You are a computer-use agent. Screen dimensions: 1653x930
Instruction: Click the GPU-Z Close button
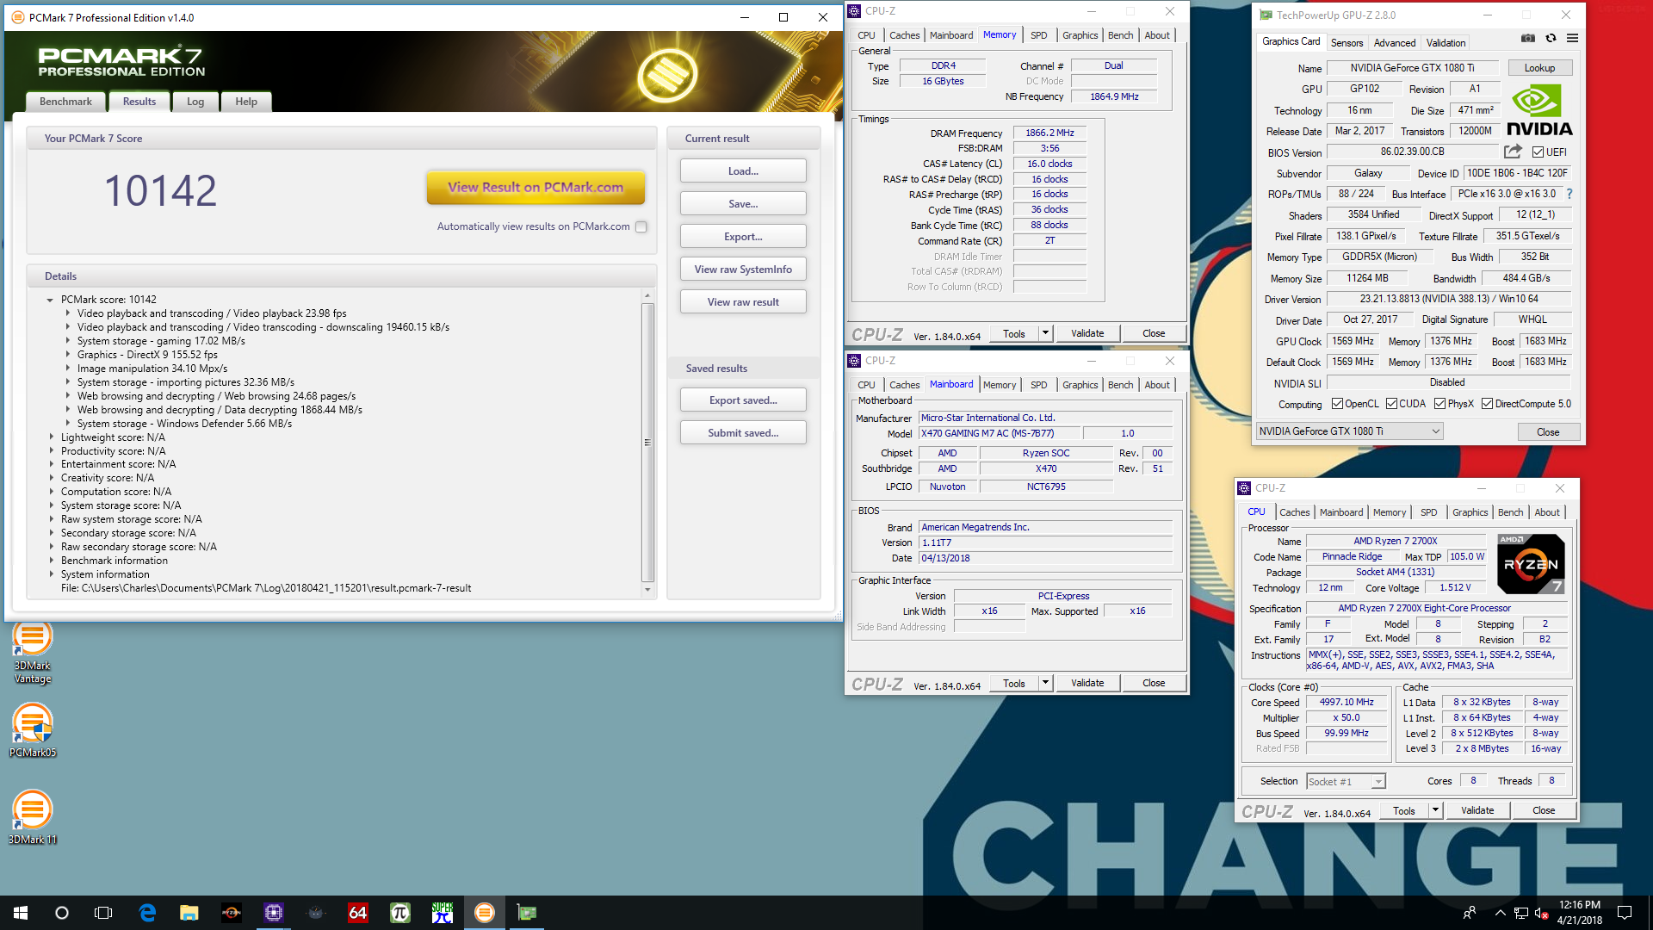[1547, 432]
